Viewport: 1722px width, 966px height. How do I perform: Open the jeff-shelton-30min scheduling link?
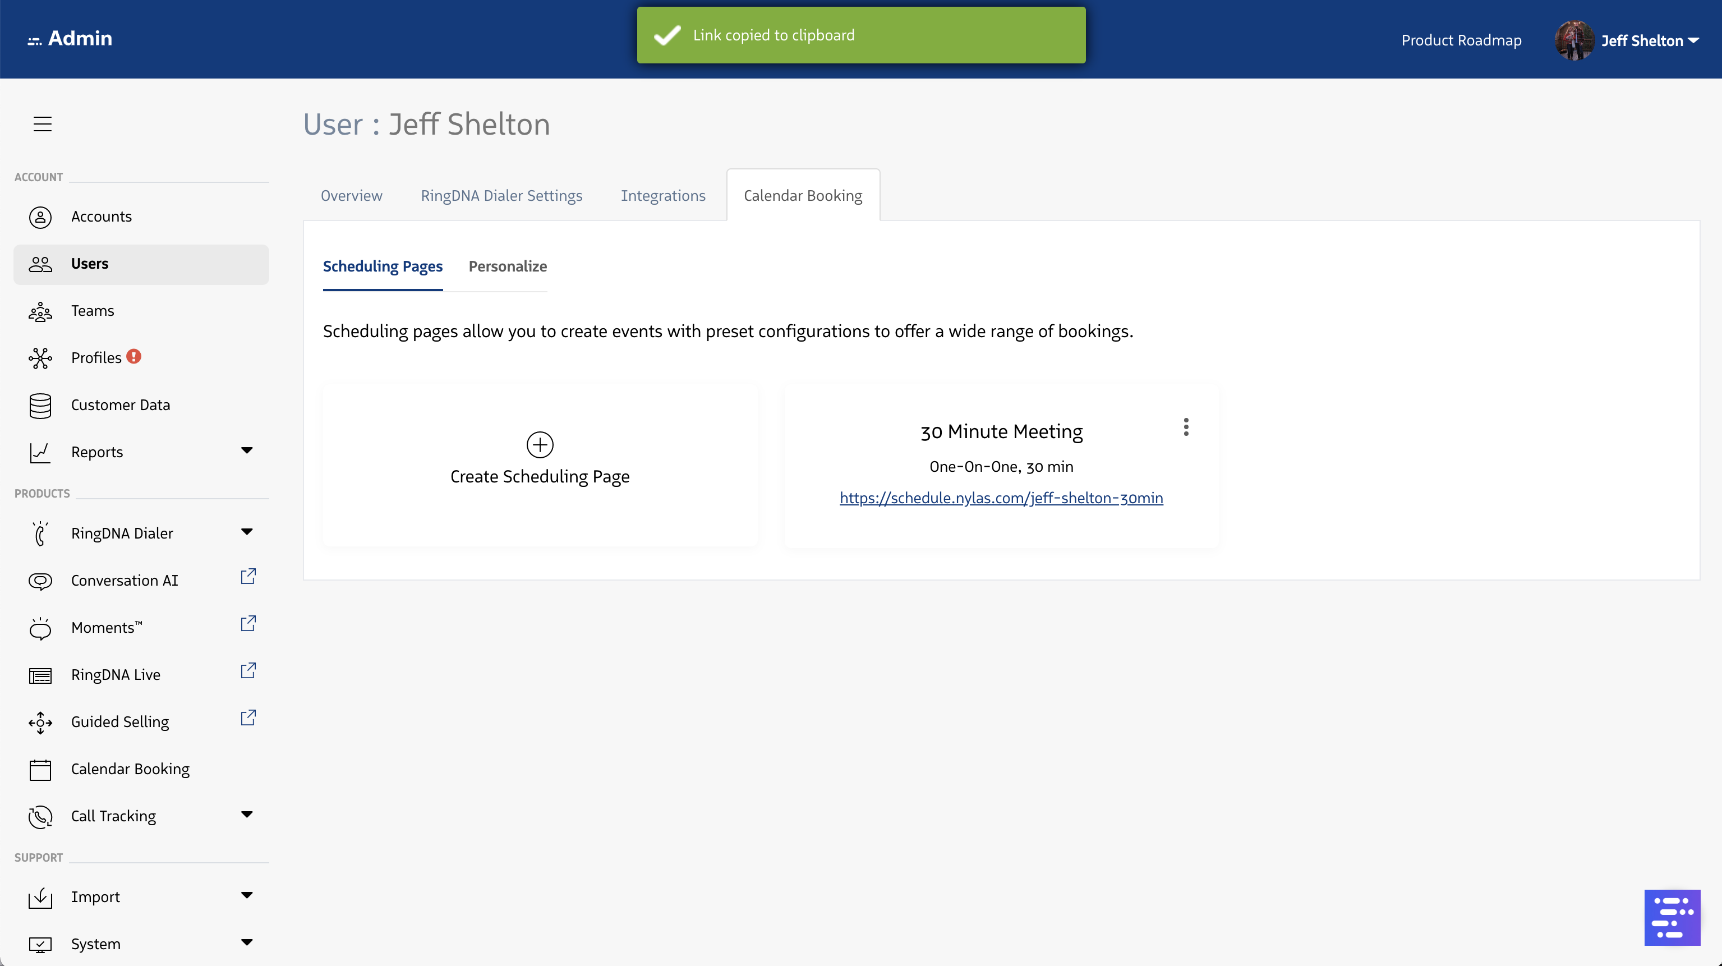[1001, 498]
